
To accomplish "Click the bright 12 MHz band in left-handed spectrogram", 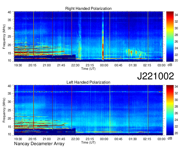I will point(119,132).
